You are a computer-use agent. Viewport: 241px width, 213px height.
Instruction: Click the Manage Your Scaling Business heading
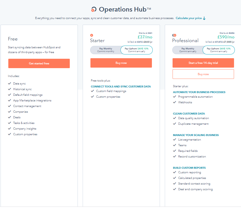click(196, 135)
